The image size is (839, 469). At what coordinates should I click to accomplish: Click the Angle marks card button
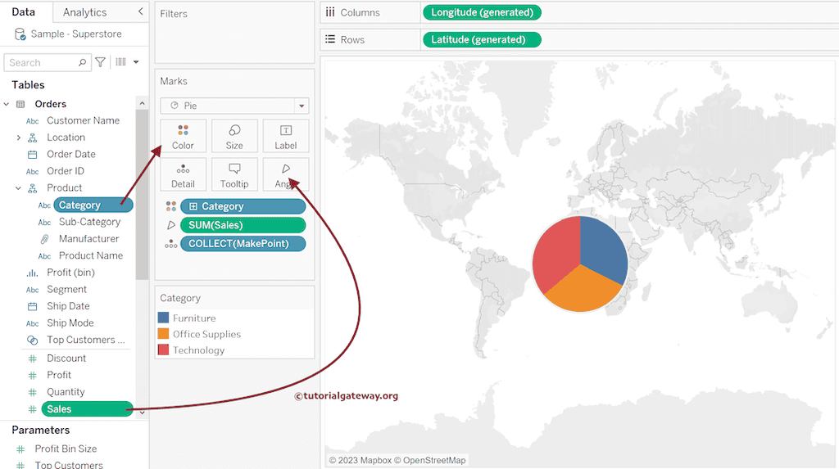click(286, 174)
